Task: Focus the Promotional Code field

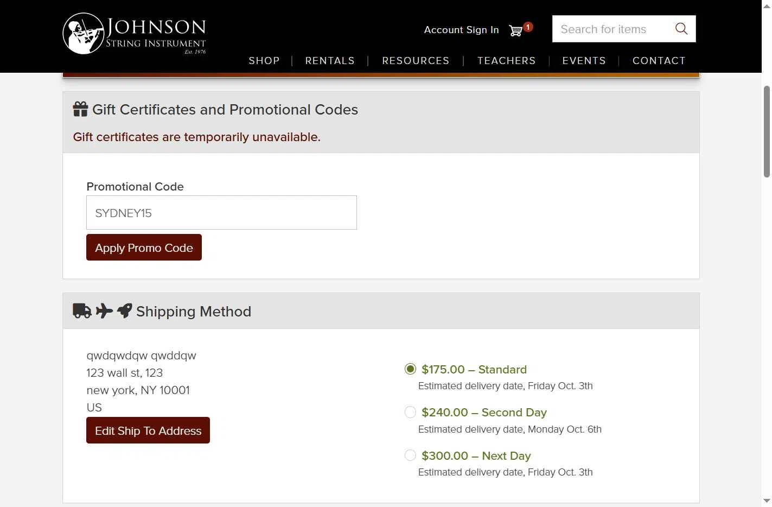Action: click(221, 213)
